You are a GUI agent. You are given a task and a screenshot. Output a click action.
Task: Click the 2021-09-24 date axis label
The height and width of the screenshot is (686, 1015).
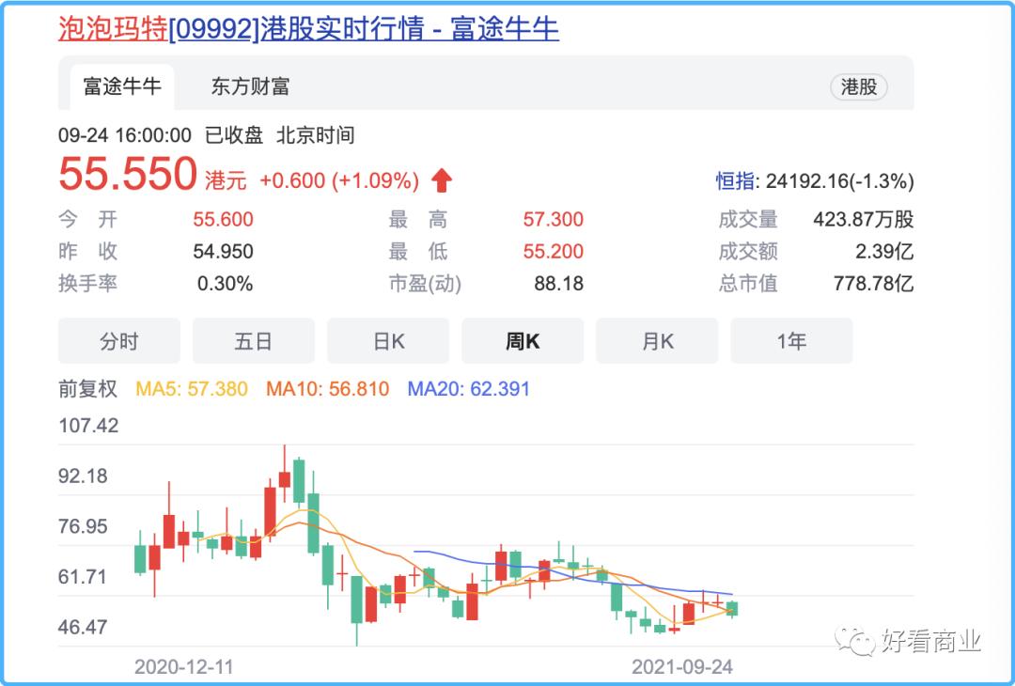coord(682,666)
